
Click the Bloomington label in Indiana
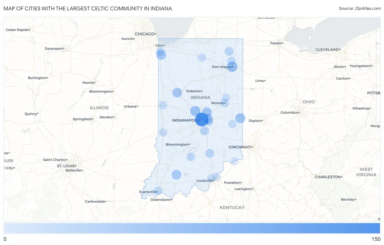tap(177, 144)
